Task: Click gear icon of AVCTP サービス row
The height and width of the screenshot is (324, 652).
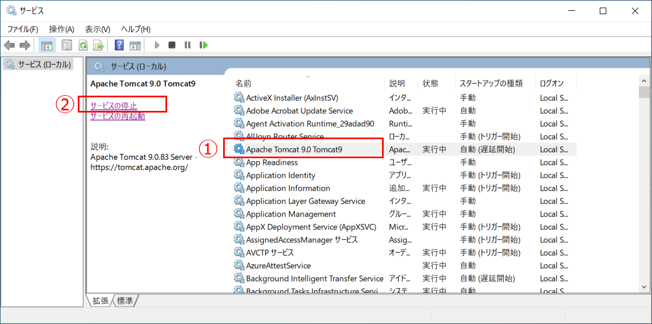Action: (239, 253)
